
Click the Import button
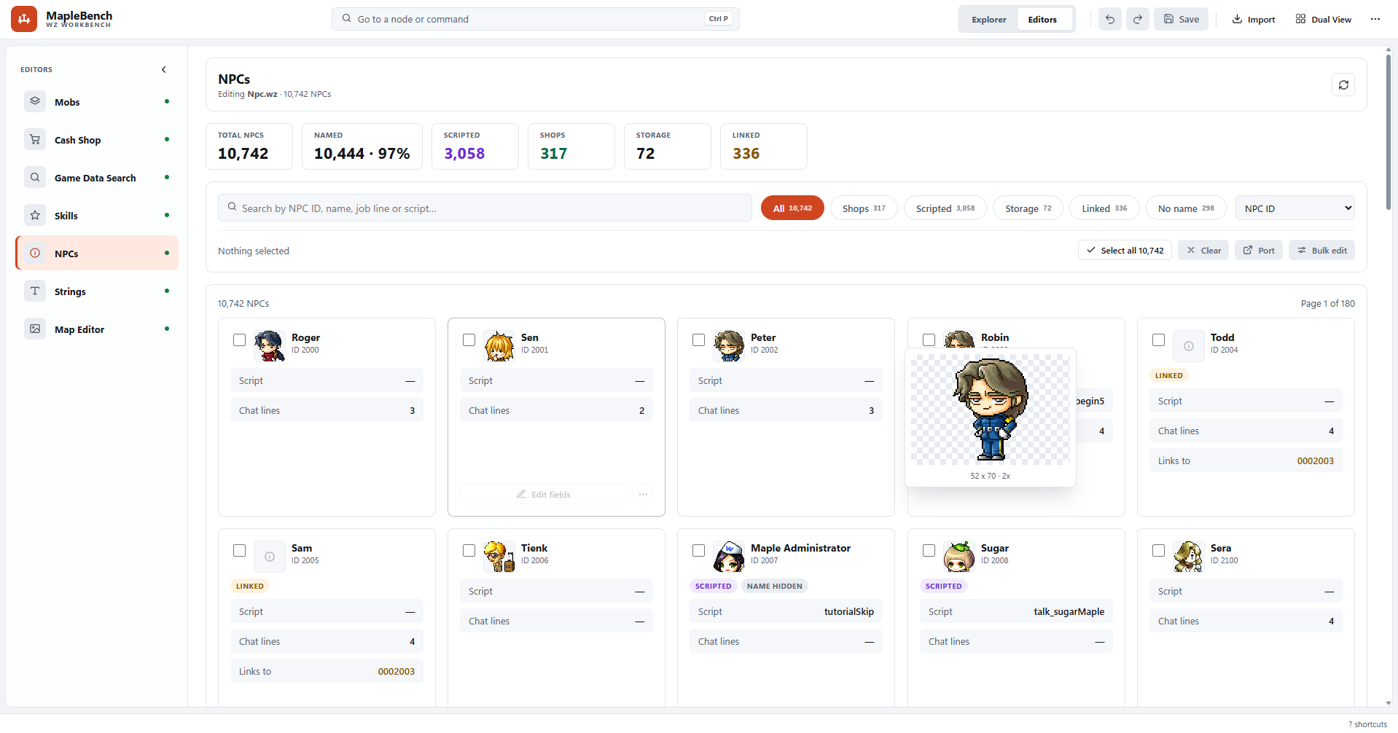tap(1254, 19)
